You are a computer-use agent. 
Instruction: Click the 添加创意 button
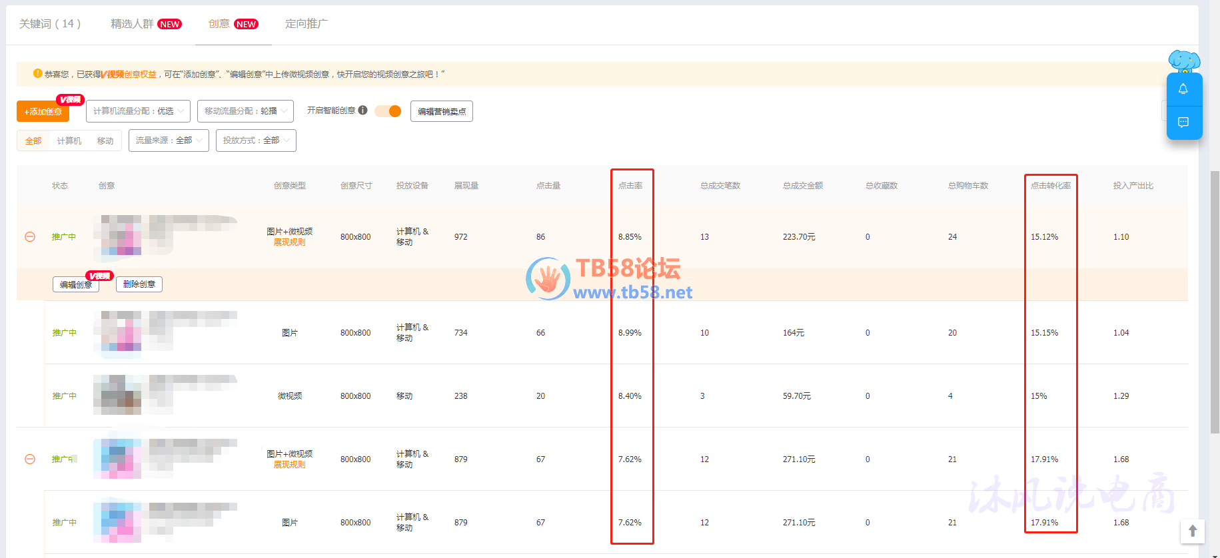[x=43, y=112]
